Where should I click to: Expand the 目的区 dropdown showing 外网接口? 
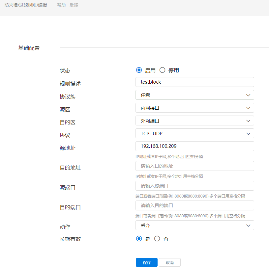coord(194,121)
